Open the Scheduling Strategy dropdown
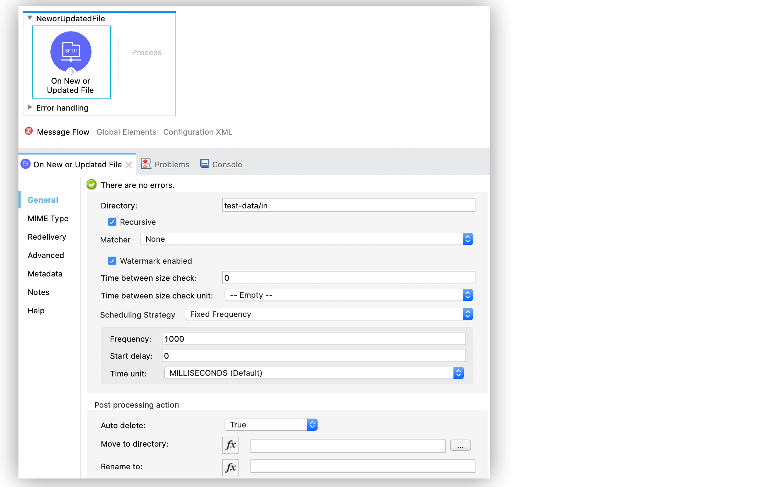 click(469, 314)
